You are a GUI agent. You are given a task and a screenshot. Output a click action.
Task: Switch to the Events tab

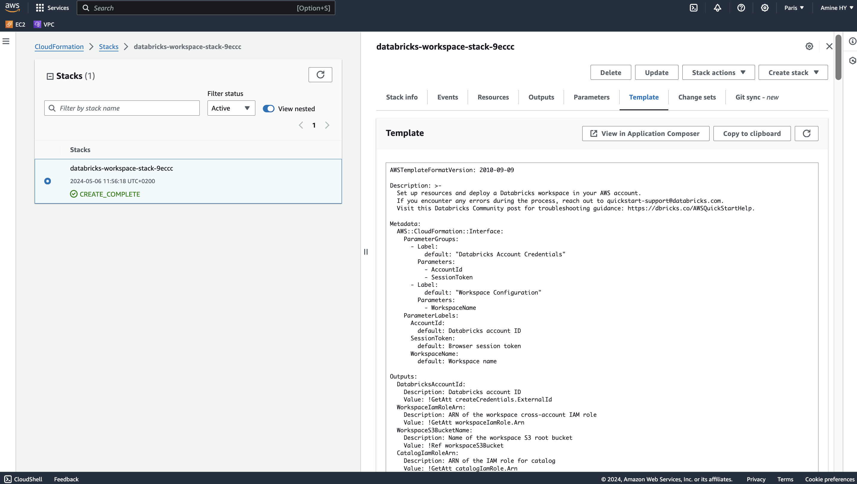pos(447,97)
